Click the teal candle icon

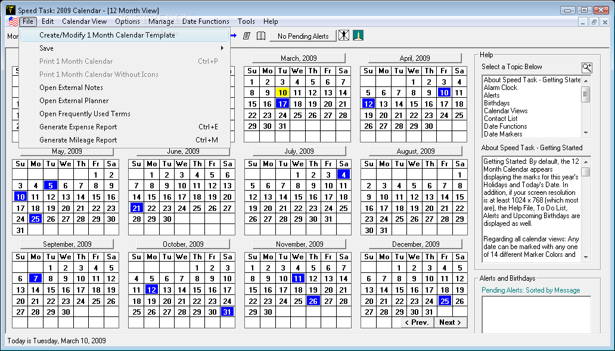pyautogui.click(x=358, y=35)
